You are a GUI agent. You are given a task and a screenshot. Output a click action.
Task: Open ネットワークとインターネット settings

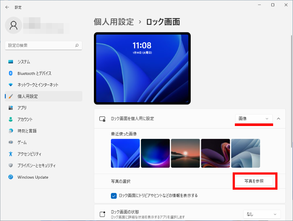click(x=38, y=85)
